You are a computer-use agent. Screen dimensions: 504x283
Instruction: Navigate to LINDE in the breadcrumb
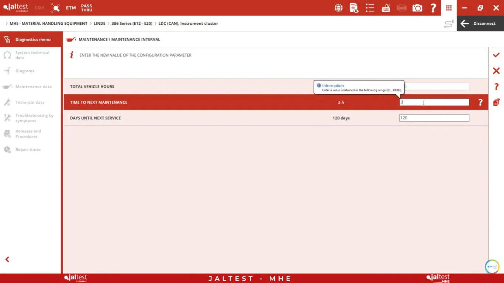coord(100,23)
